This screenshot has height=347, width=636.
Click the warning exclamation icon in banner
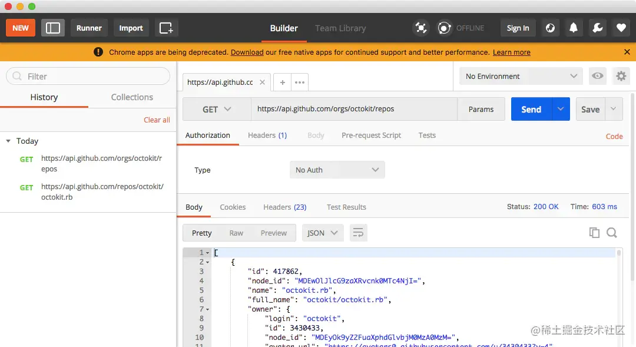pyautogui.click(x=98, y=52)
